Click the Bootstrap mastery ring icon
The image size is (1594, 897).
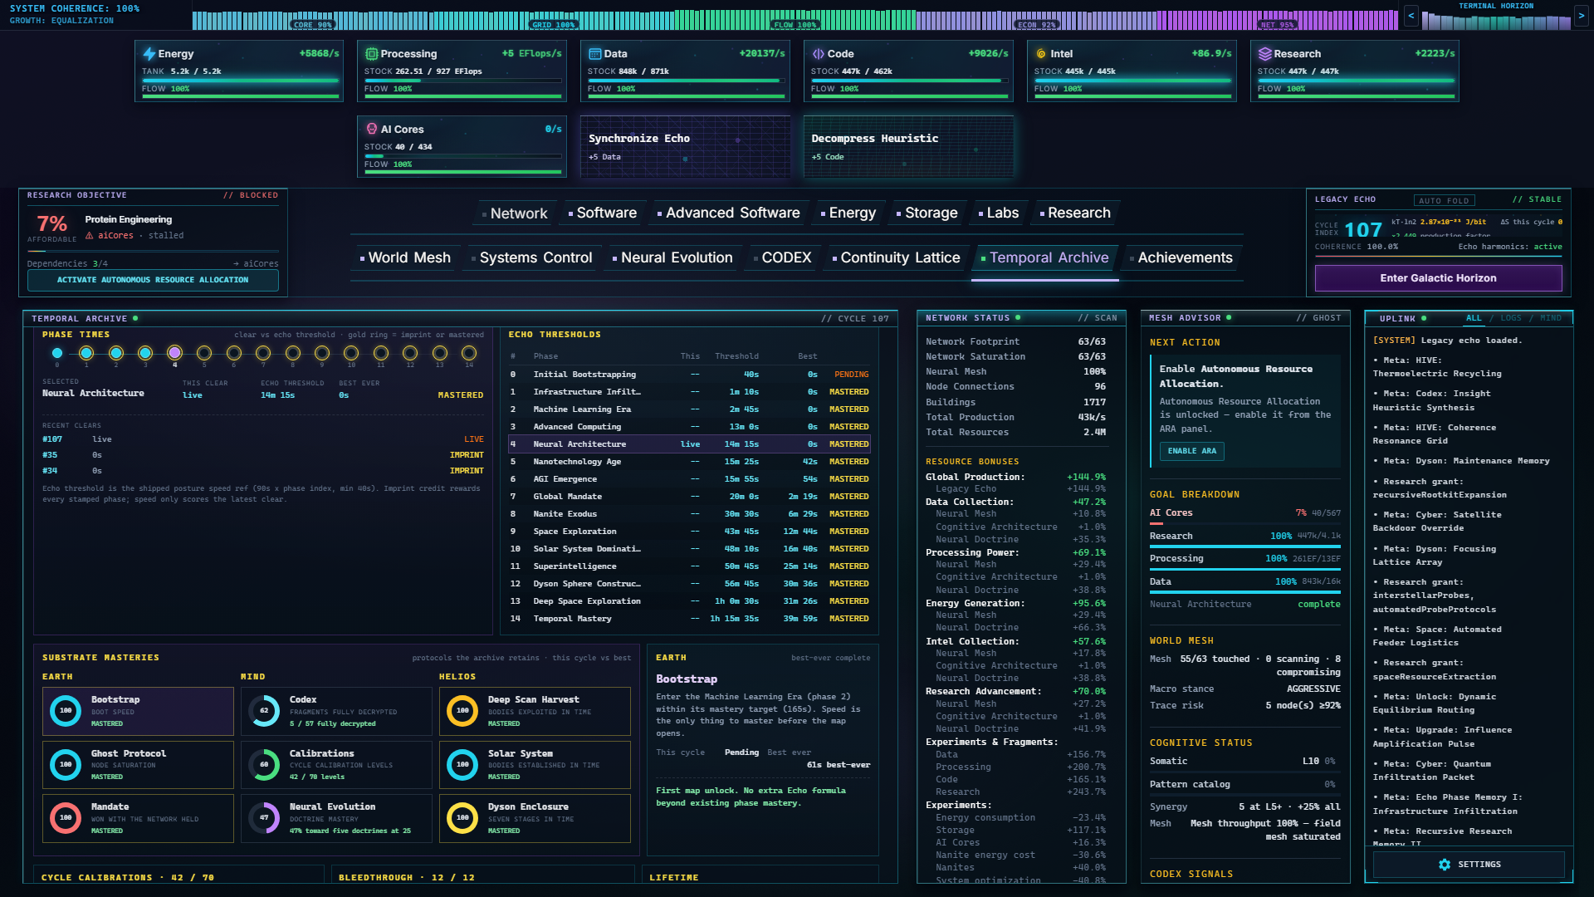66,711
